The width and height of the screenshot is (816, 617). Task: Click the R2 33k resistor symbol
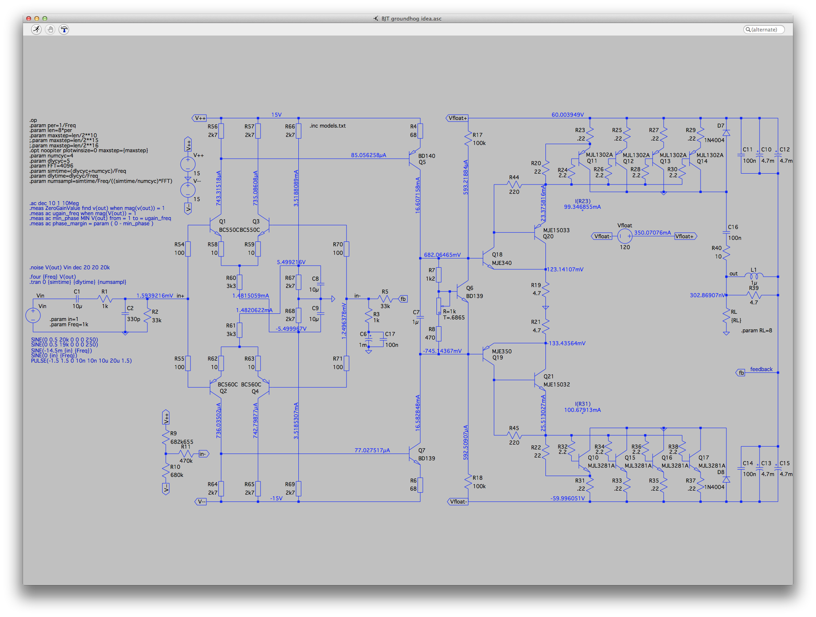pos(147,316)
